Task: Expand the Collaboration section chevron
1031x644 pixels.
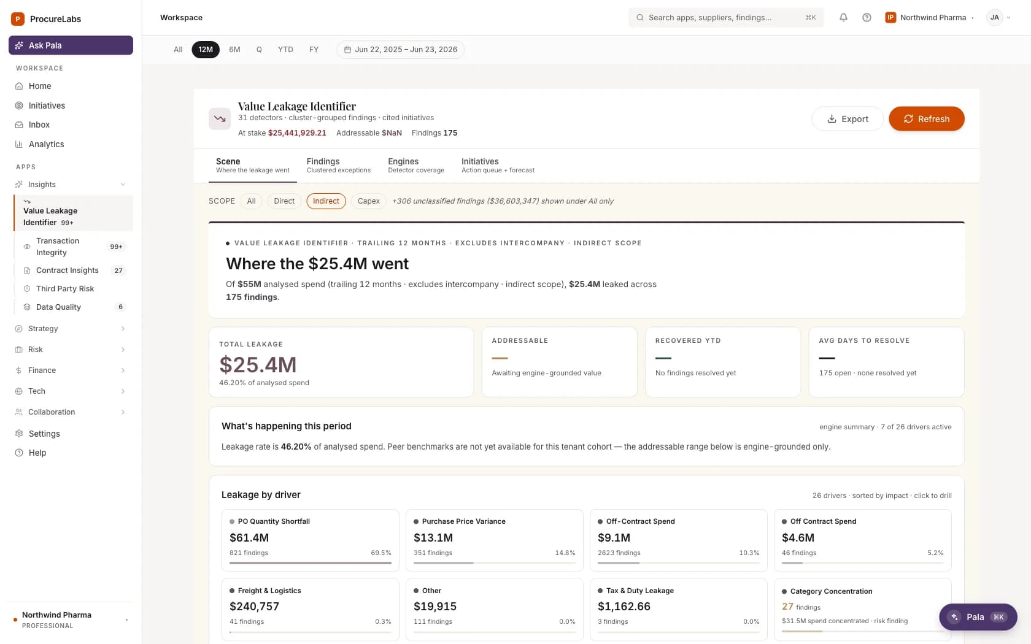Action: (123, 412)
